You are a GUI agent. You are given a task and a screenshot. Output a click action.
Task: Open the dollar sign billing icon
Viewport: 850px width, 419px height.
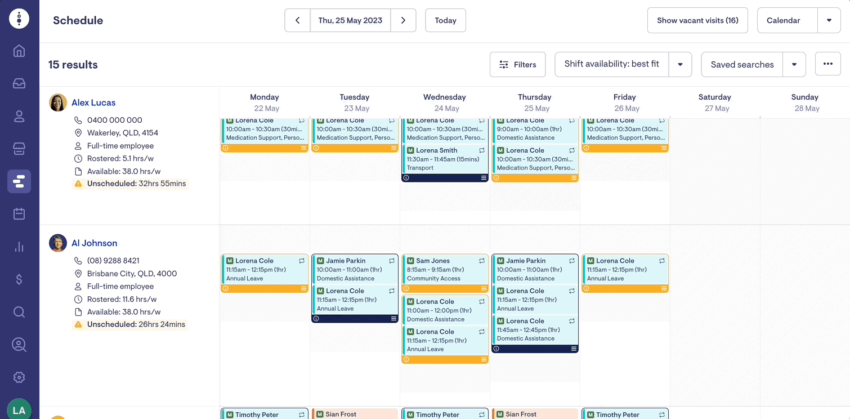pos(19,279)
